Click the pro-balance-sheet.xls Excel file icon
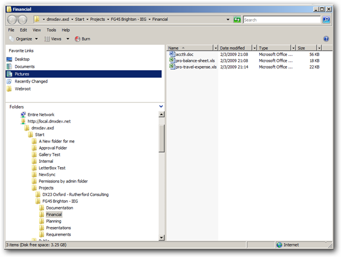The width and height of the screenshot is (341, 257). click(x=172, y=61)
